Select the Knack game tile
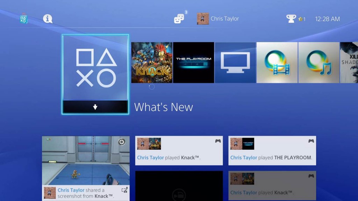358x201 pixels. click(x=152, y=62)
